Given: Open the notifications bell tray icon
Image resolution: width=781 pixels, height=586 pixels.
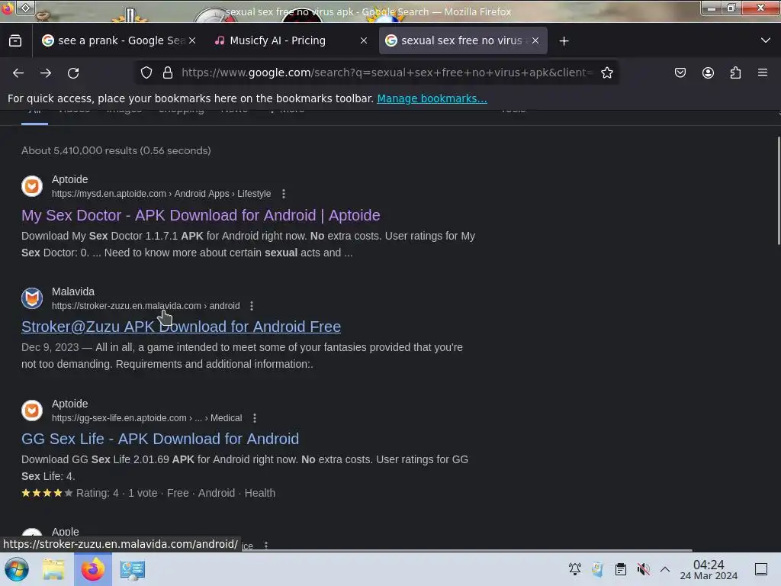Looking at the screenshot, I should click(x=575, y=568).
